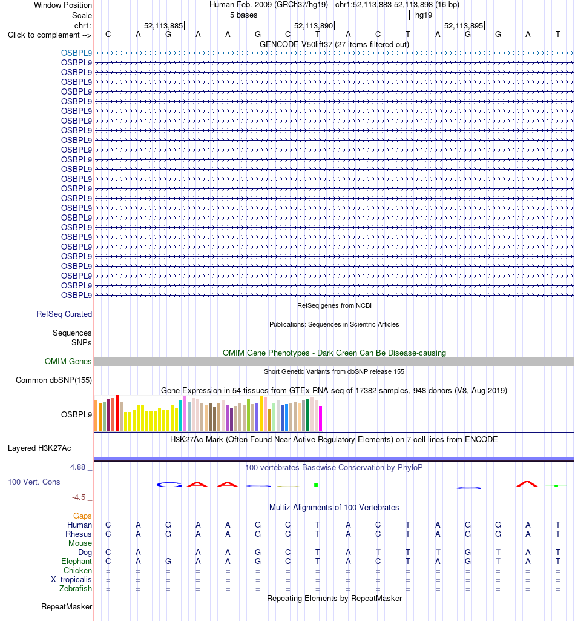Click the Layered H3K27Ac track label
The height and width of the screenshot is (621, 575).
point(39,448)
